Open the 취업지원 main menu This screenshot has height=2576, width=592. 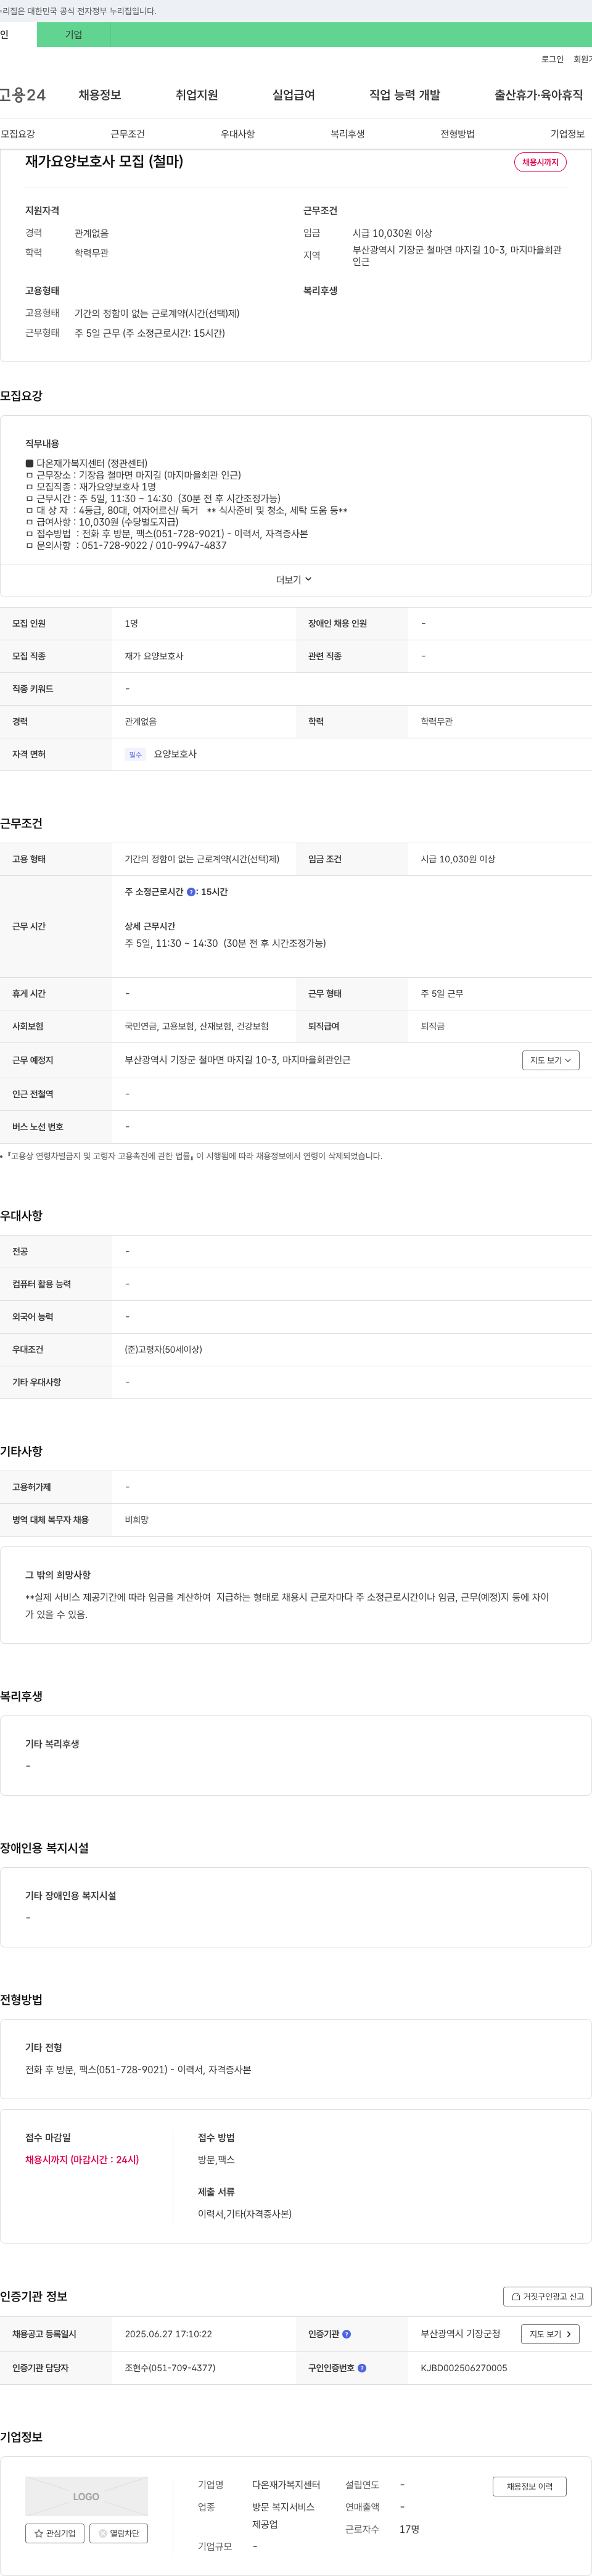197,95
